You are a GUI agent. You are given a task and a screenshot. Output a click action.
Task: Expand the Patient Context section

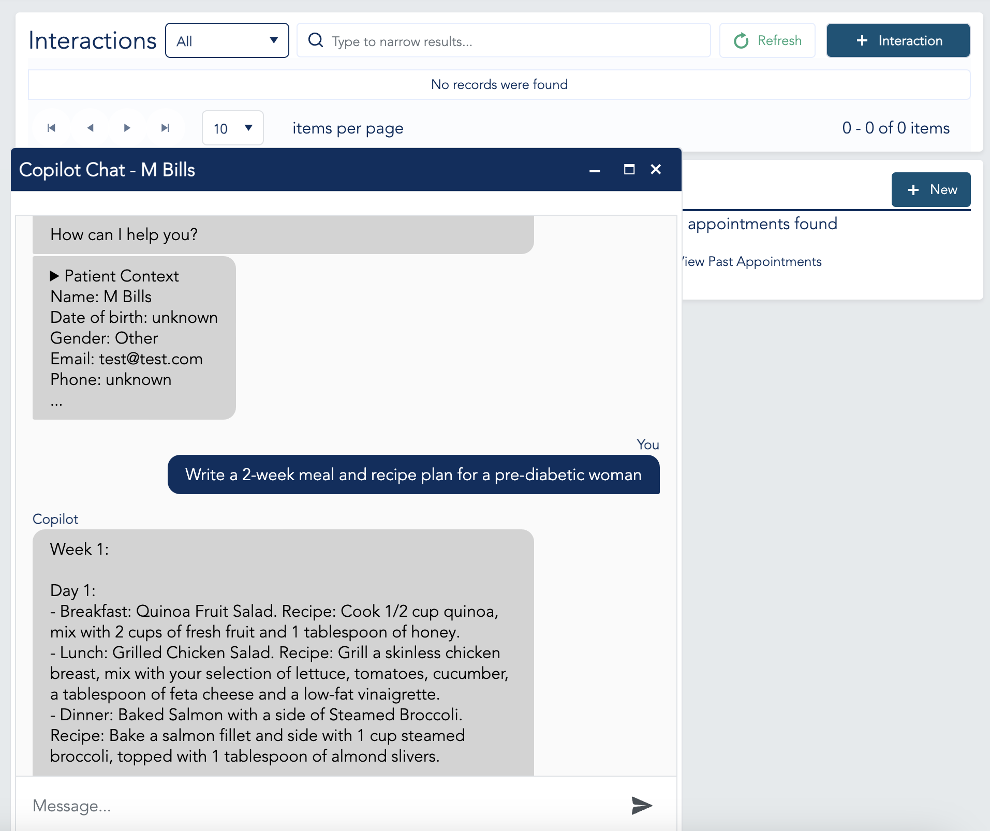[x=55, y=276]
